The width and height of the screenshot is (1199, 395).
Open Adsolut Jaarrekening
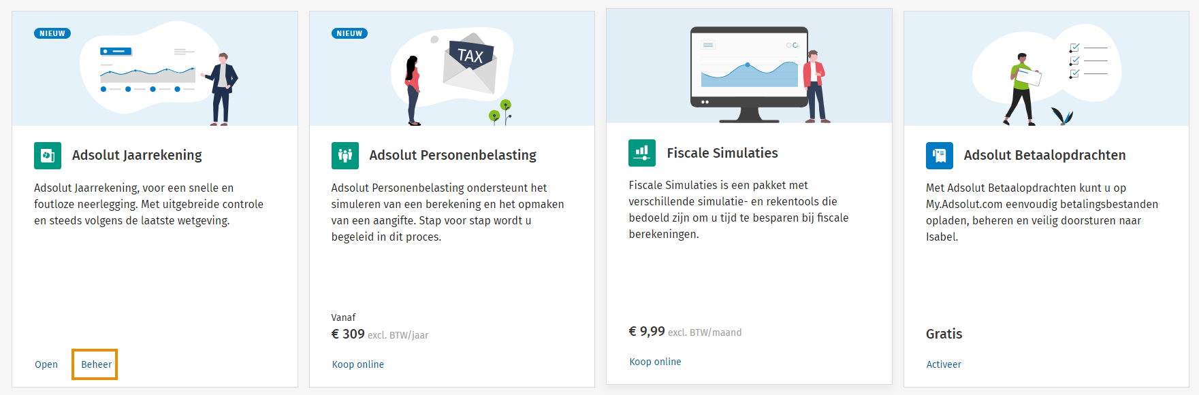46,364
